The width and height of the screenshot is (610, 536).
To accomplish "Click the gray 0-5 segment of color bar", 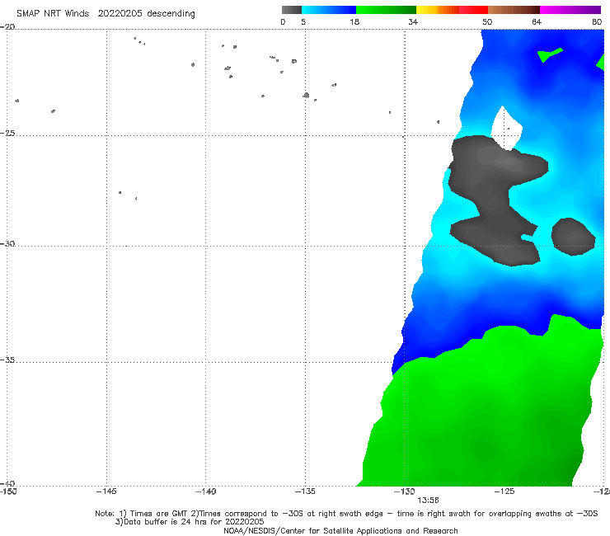I will 291,10.
